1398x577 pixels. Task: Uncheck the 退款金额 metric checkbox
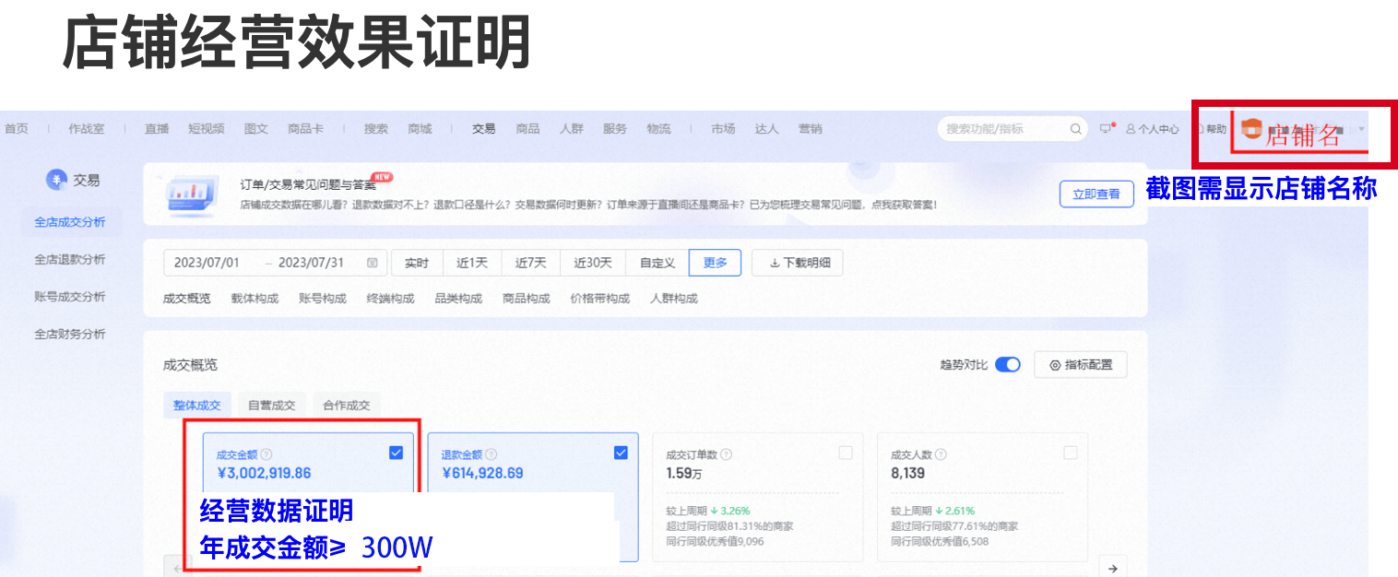click(621, 453)
